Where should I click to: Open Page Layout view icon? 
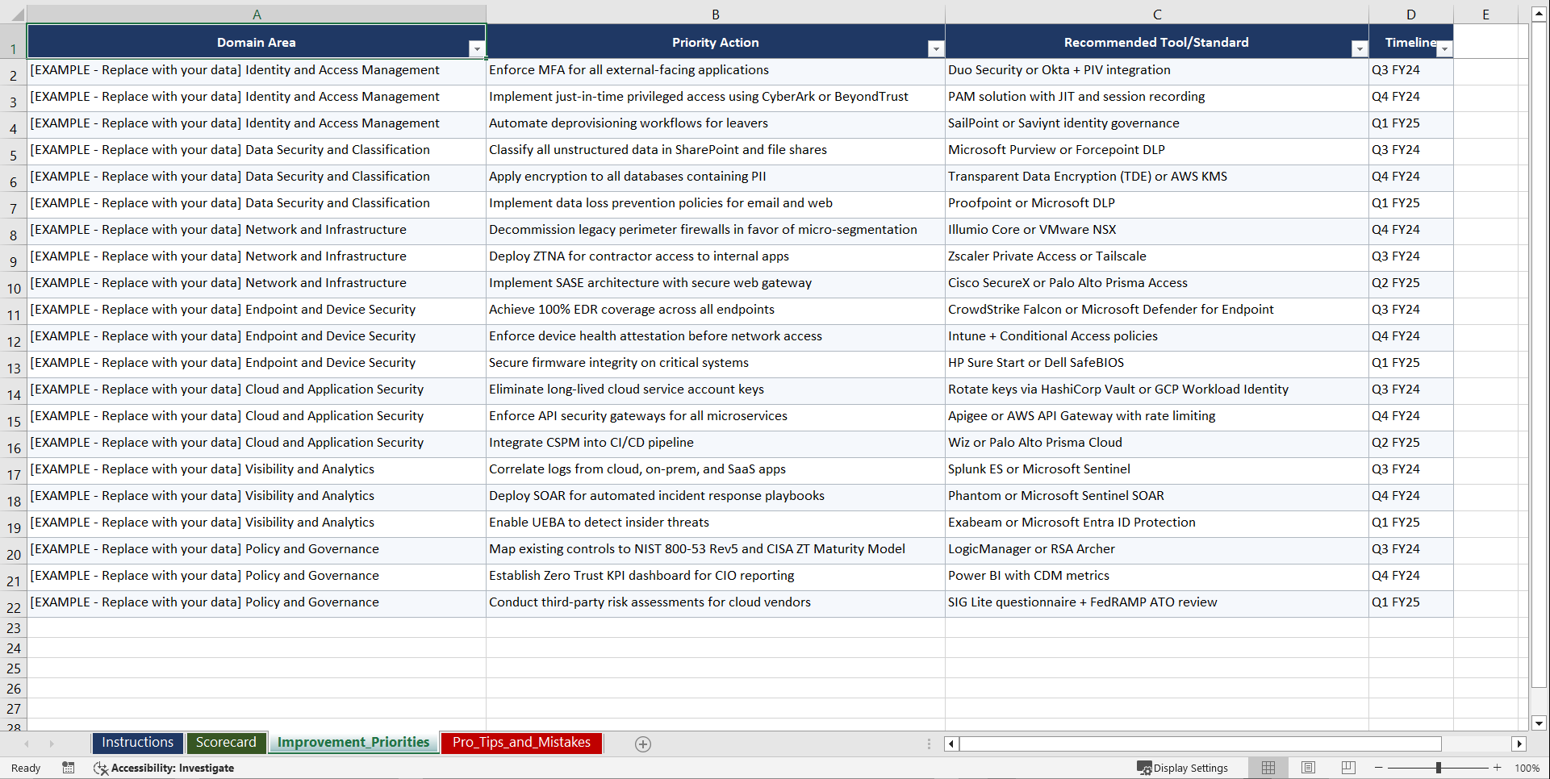[x=1307, y=768]
